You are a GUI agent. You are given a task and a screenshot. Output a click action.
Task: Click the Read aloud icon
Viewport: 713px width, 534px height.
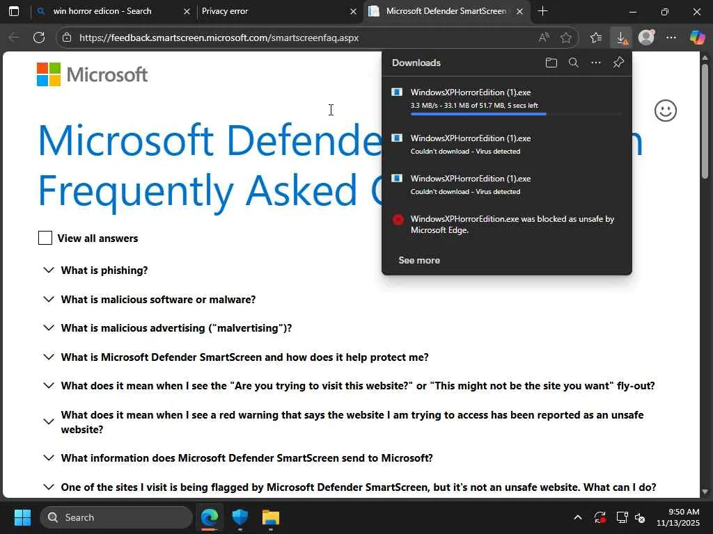coord(544,38)
